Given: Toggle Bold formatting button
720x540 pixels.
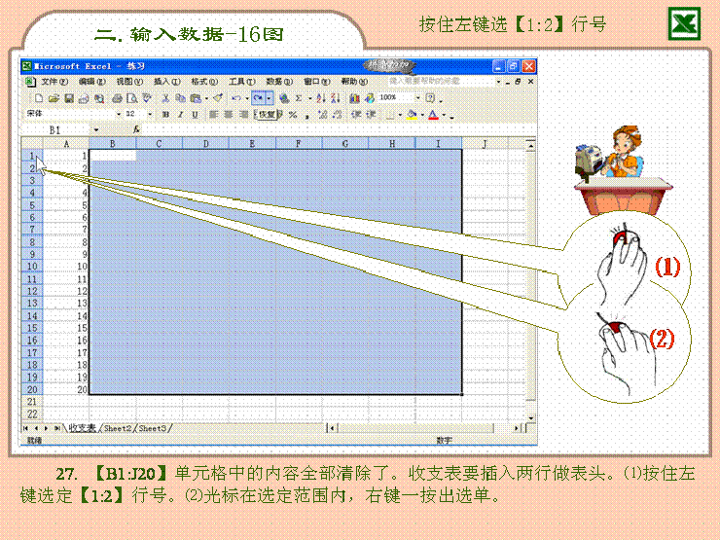Looking at the screenshot, I should (165, 115).
